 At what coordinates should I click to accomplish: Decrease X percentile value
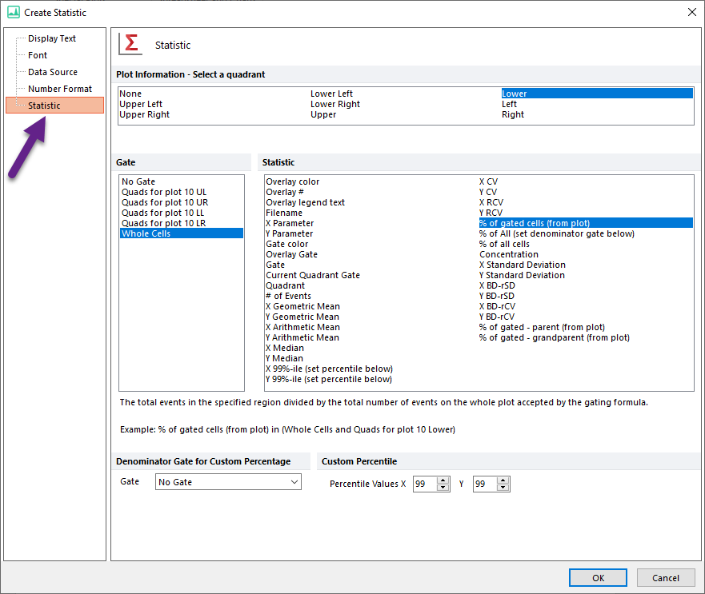pos(443,488)
